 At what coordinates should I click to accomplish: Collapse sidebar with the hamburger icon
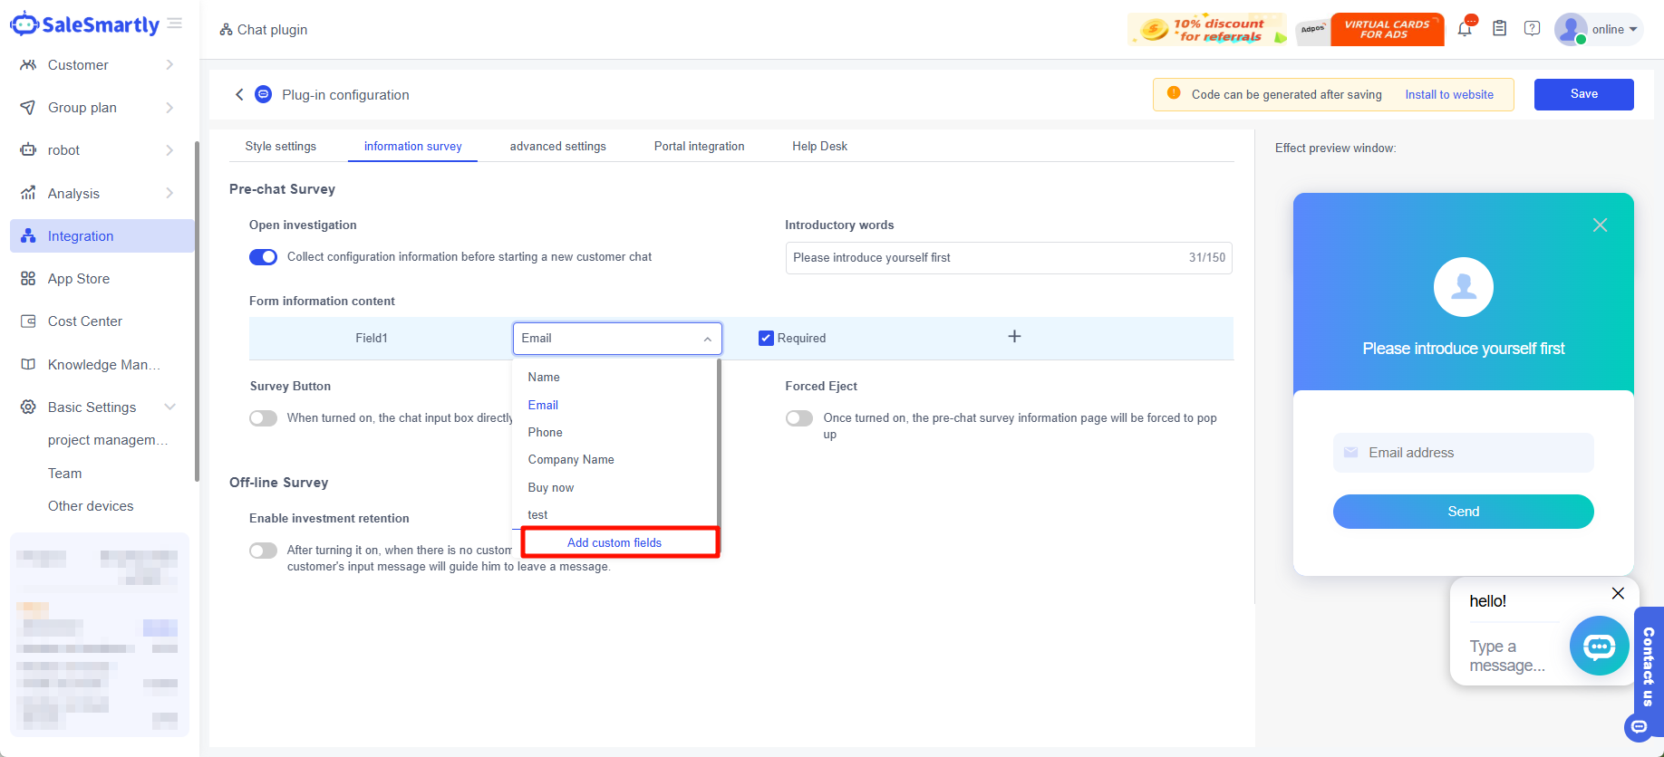click(175, 24)
